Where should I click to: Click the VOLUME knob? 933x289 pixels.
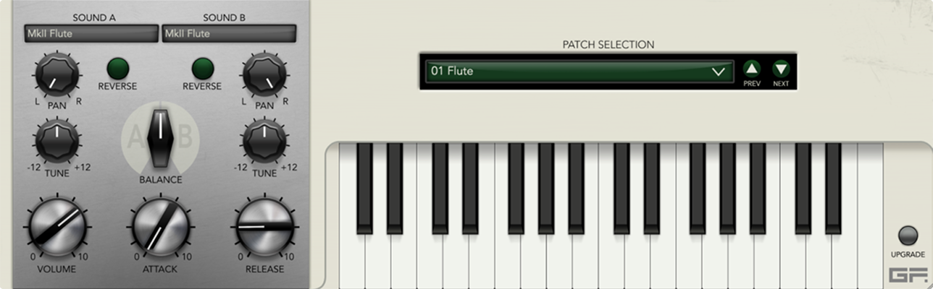[x=57, y=228]
